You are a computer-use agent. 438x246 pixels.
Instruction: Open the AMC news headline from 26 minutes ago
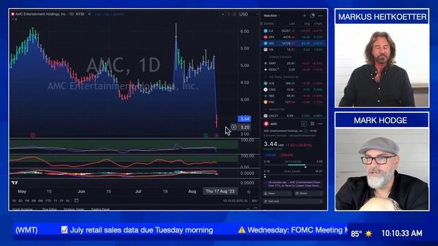click(294, 184)
